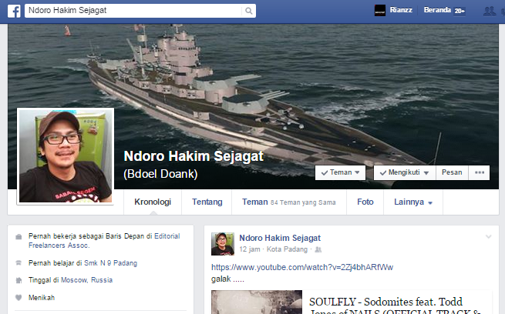Open the post author name Ndoro Hakim Sejagat
This screenshot has height=314, width=505.
(280, 238)
